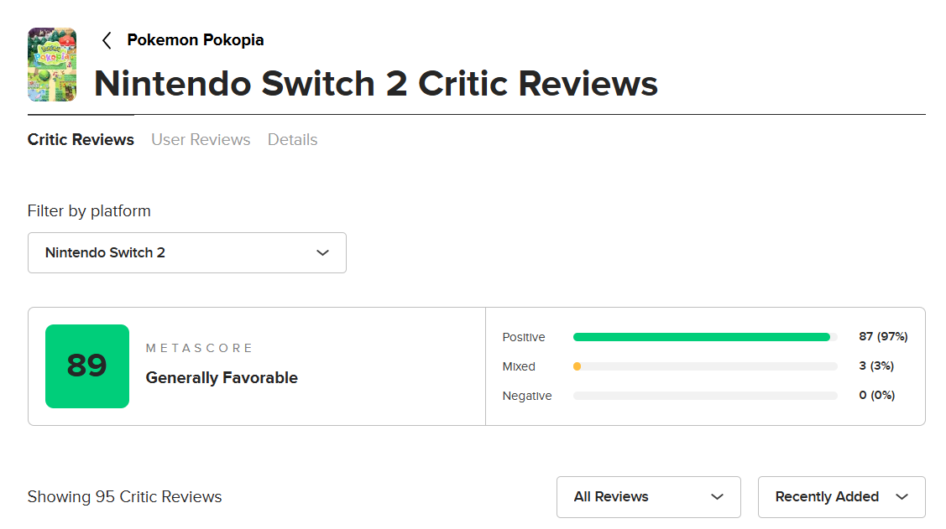Click the 87 (97%) positive review count
946x529 pixels.
[883, 337]
